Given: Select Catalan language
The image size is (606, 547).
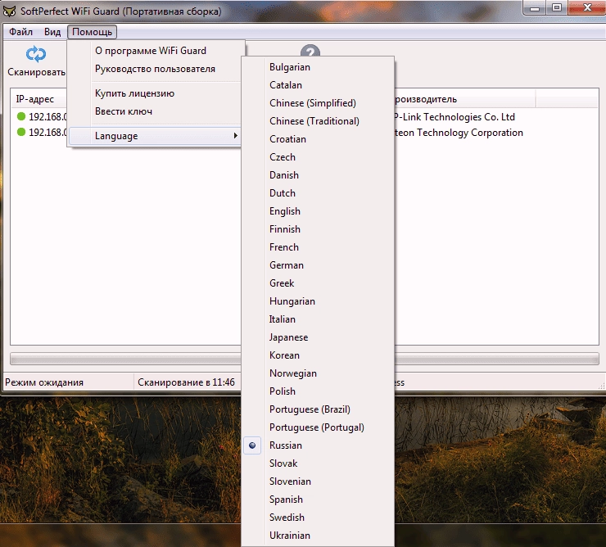Looking at the screenshot, I should 318,85.
